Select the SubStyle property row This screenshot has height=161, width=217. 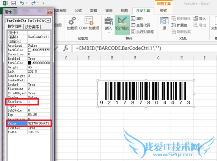(29, 110)
